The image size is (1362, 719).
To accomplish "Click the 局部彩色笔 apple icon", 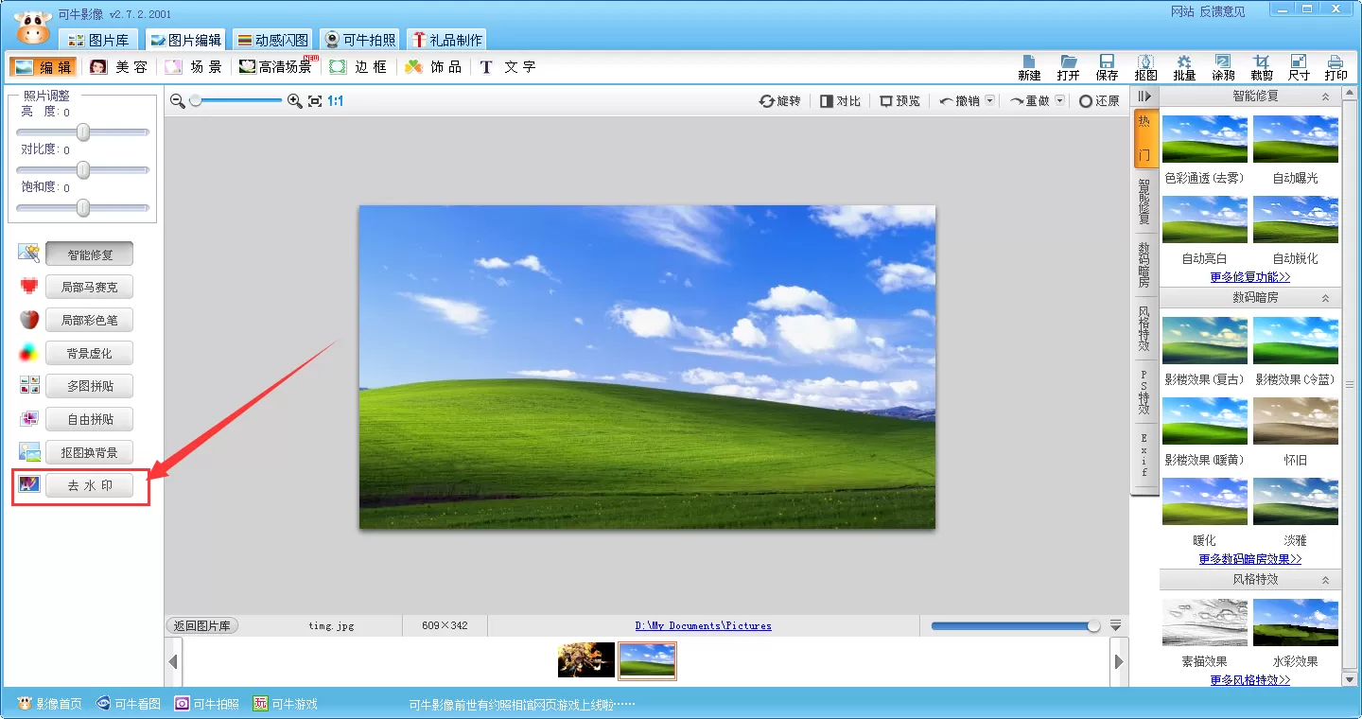I will 29,319.
